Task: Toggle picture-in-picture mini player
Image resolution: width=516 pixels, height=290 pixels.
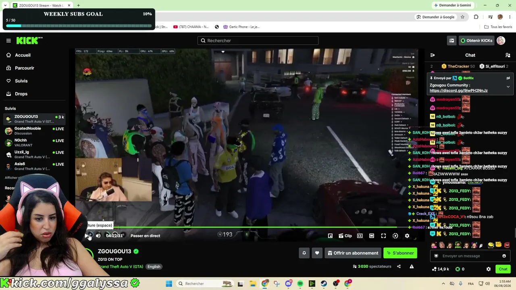Action: tap(330, 236)
